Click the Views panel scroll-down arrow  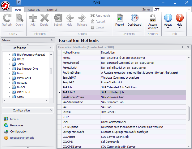click(x=28, y=148)
